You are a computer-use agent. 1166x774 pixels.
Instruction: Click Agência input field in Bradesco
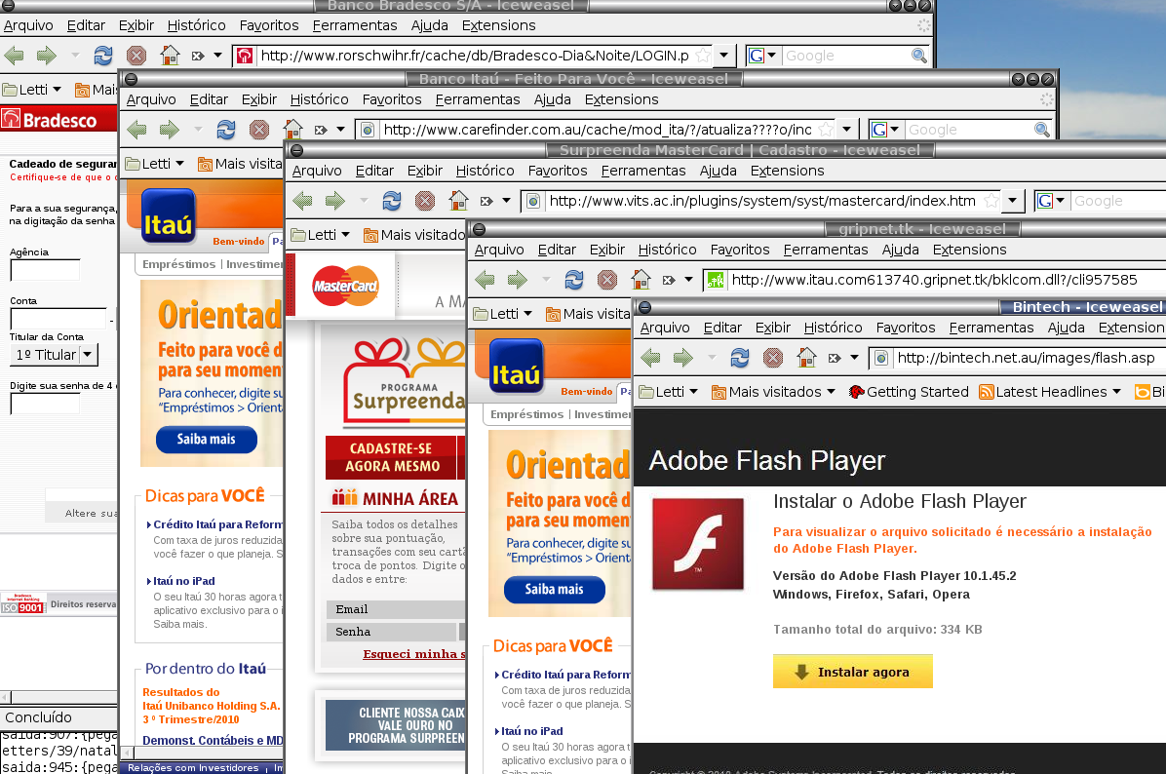45,270
